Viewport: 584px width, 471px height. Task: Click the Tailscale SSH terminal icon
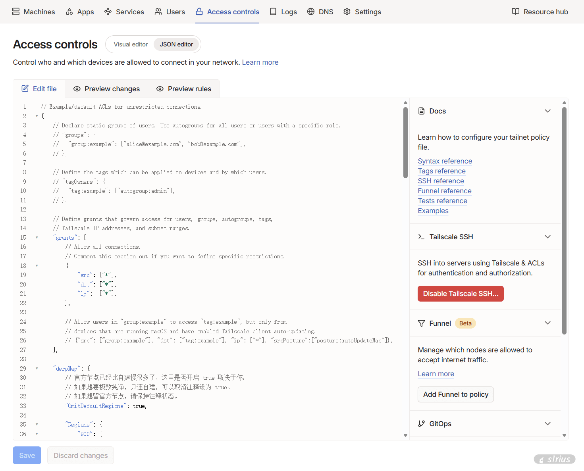(422, 237)
